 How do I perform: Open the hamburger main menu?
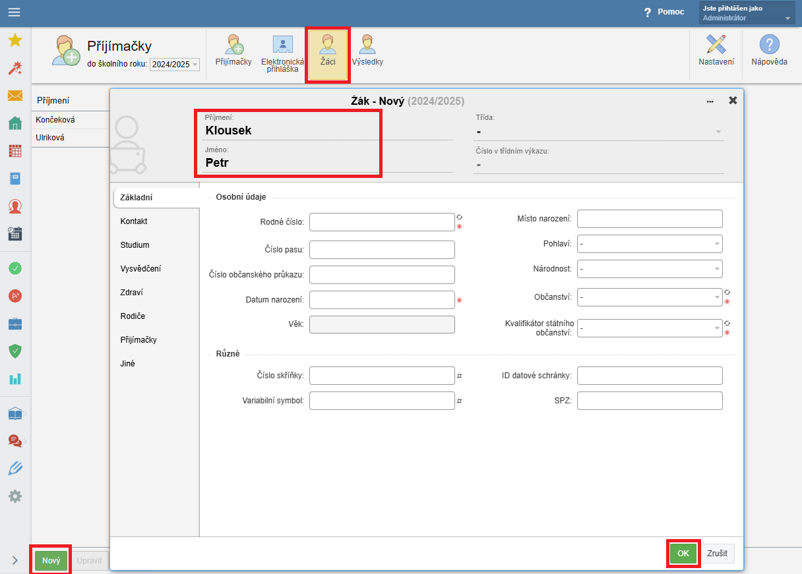(15, 12)
